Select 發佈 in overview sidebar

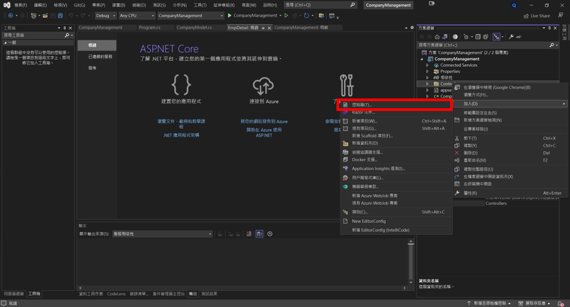point(92,68)
